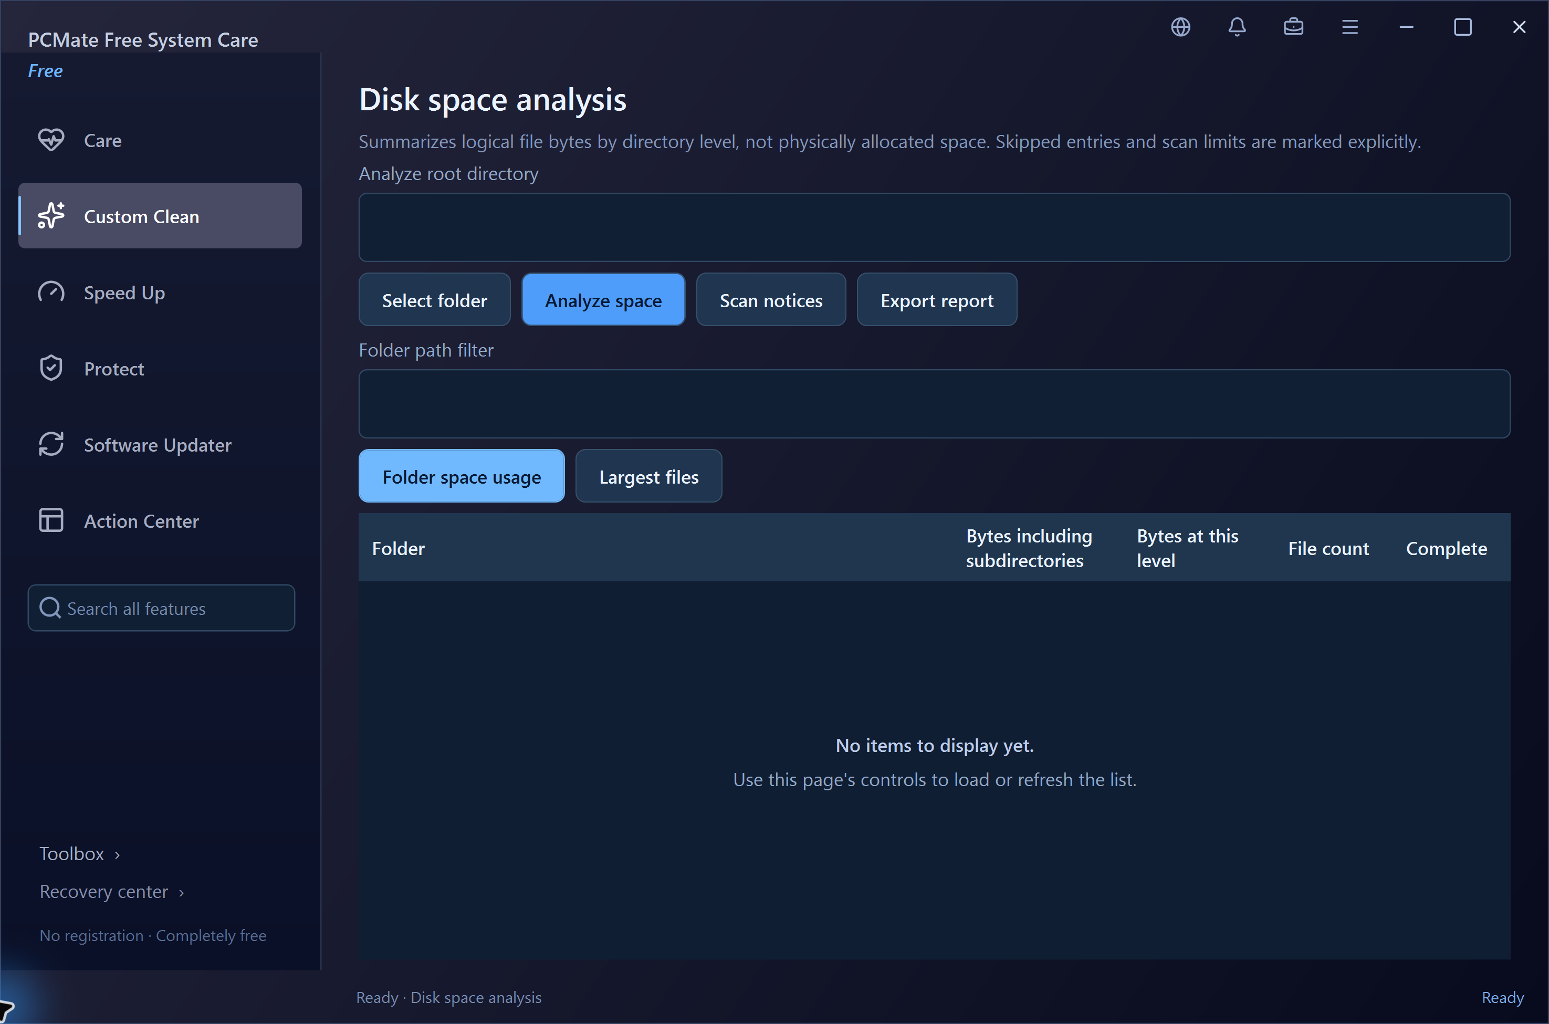Go to Speed Up section

point(160,292)
